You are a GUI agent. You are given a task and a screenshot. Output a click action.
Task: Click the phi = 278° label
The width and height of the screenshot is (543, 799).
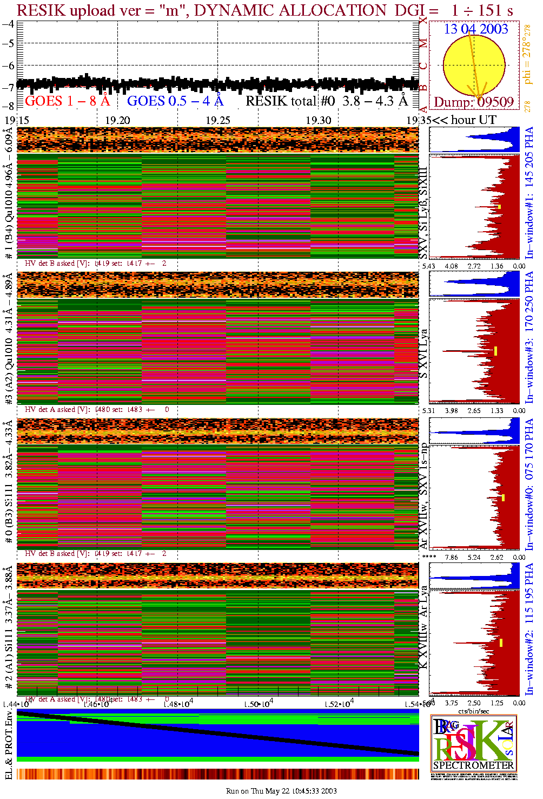pos(527,61)
